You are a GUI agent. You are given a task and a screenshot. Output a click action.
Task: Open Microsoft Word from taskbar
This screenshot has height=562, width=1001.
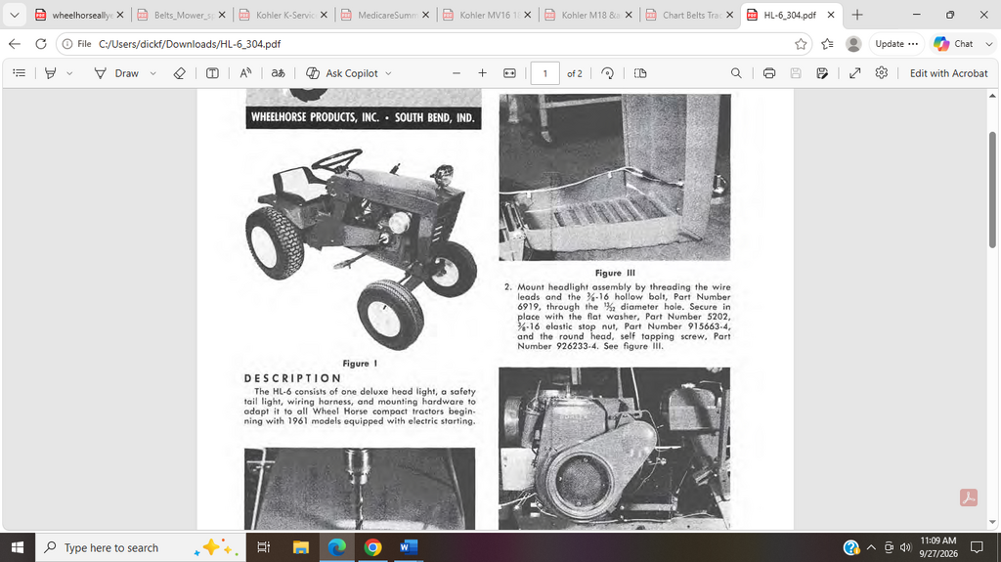(409, 547)
